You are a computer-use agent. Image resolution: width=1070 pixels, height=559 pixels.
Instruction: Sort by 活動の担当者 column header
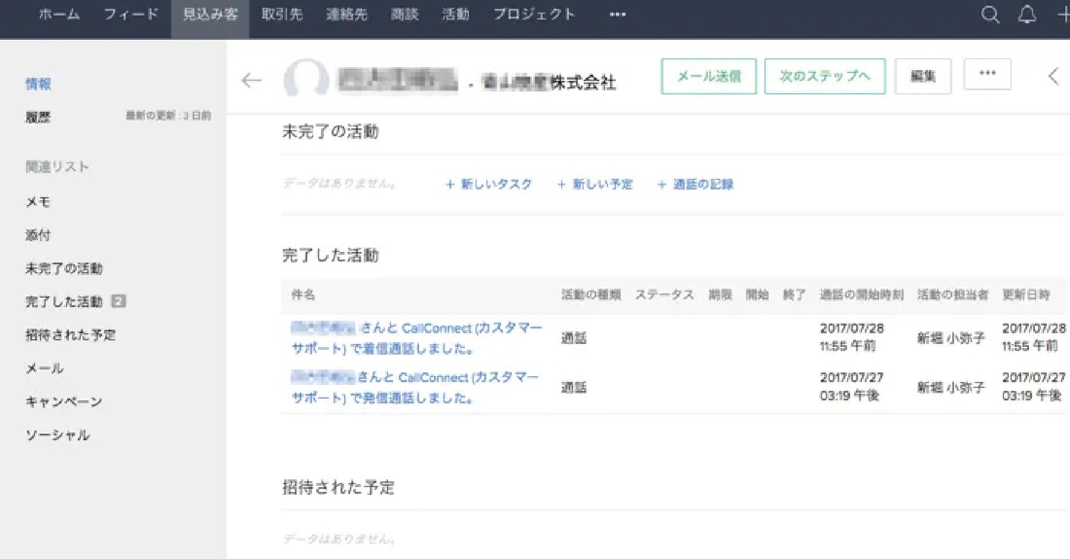(x=953, y=294)
